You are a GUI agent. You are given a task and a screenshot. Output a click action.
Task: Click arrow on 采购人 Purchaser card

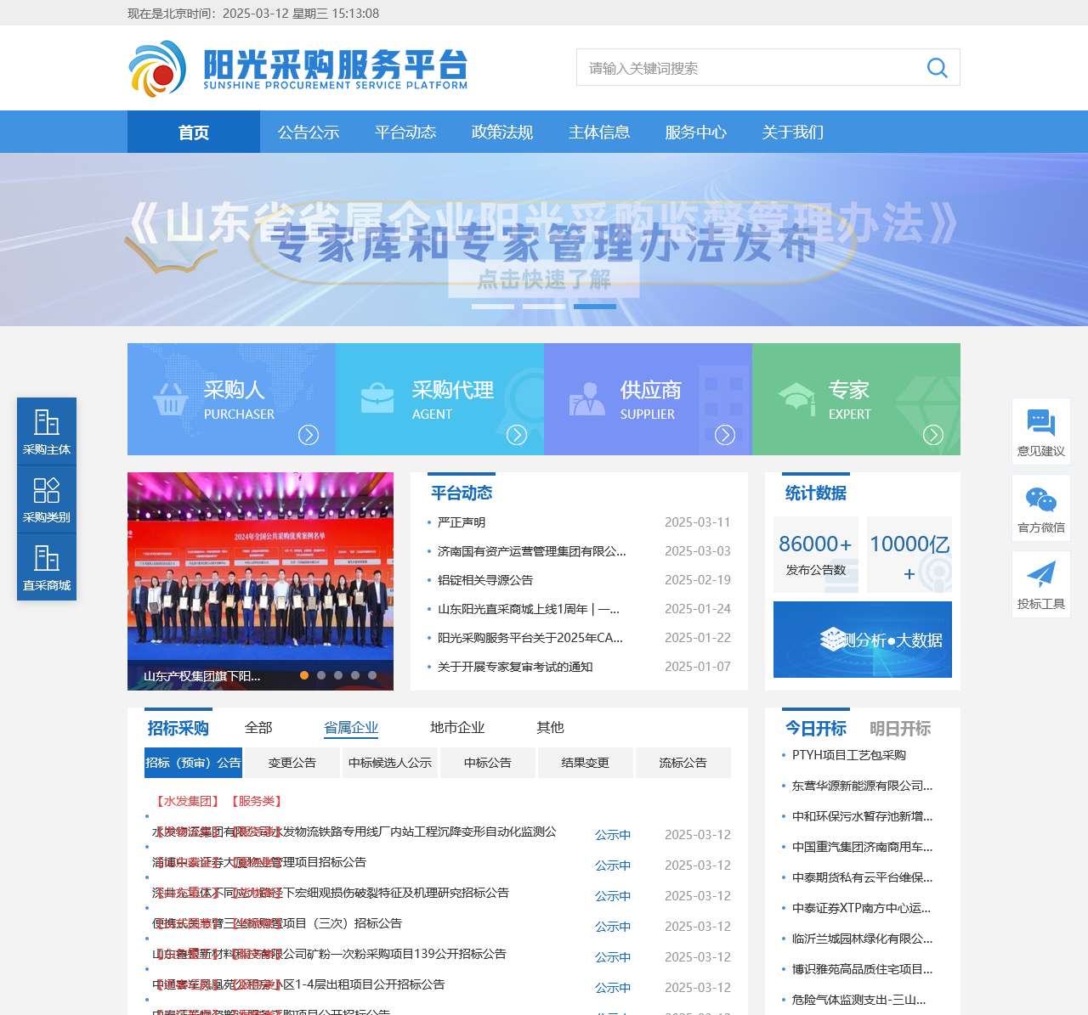pyautogui.click(x=309, y=435)
